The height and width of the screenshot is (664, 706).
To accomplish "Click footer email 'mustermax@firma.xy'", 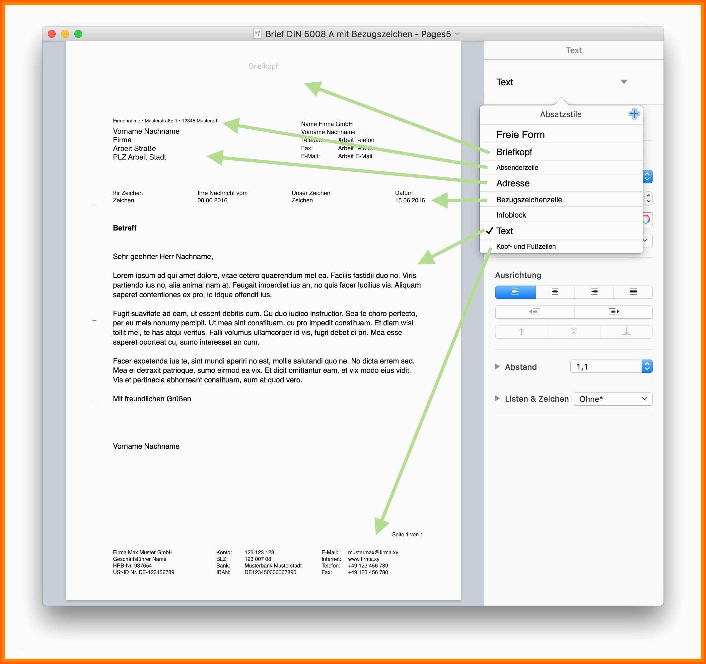I will pyautogui.click(x=373, y=552).
